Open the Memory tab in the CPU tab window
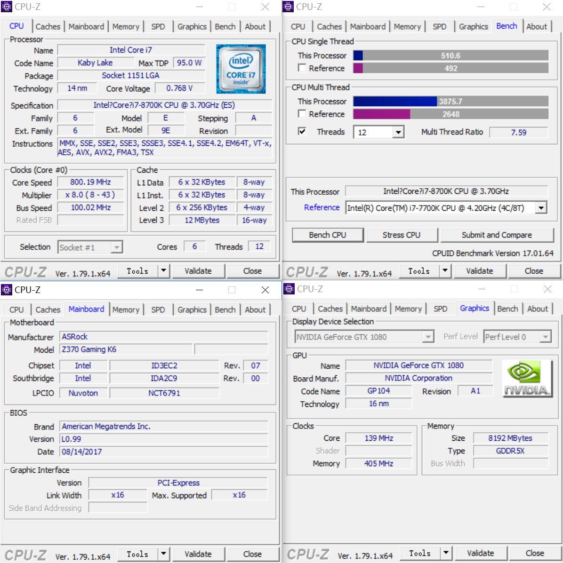Screen dimensions: 563x563 (x=126, y=26)
